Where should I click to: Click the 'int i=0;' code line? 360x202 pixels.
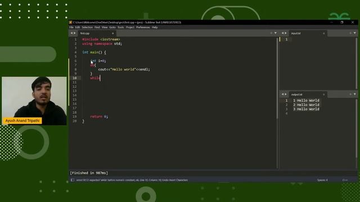(x=98, y=61)
